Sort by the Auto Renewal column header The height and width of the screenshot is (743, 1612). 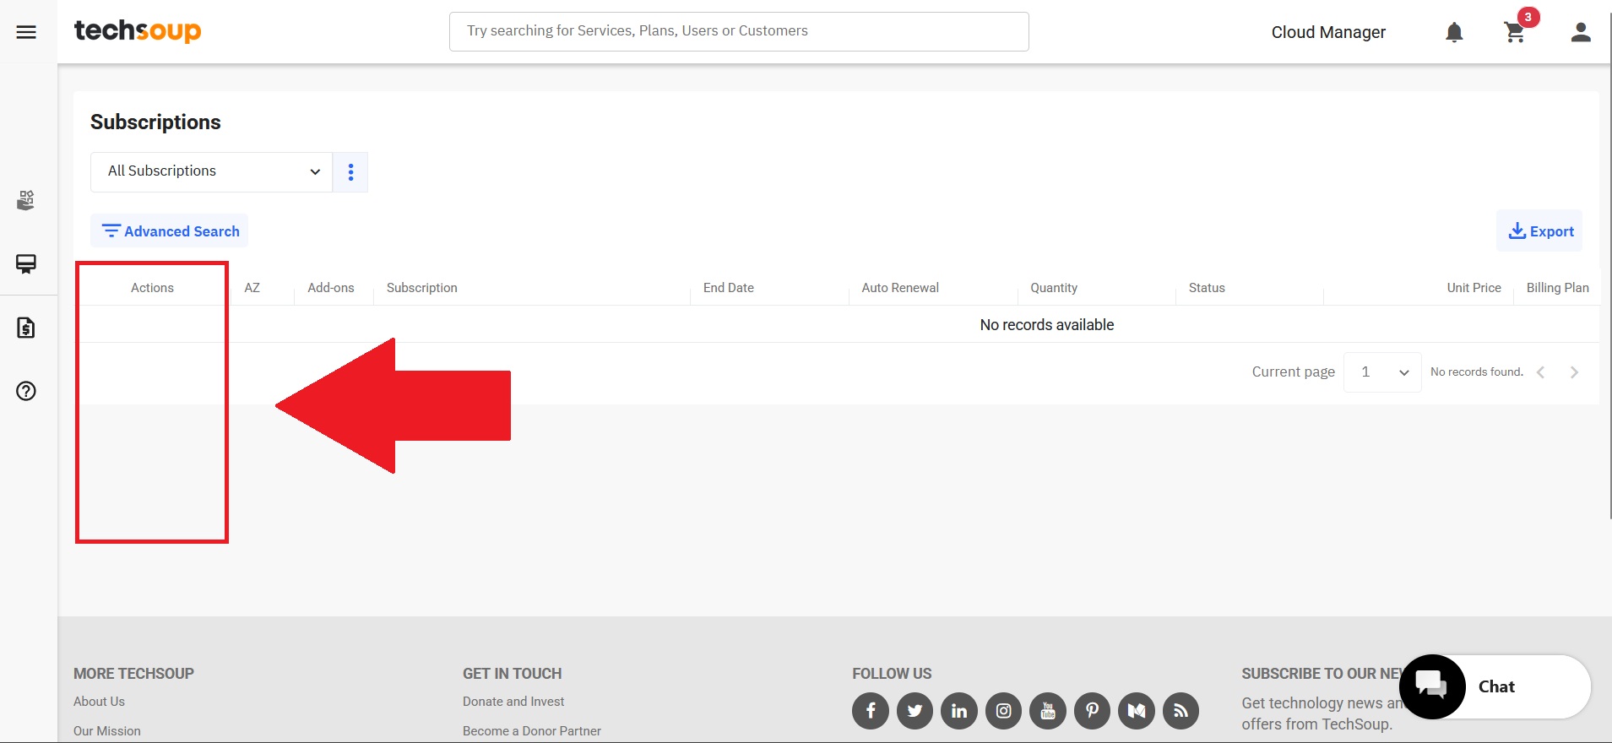pyautogui.click(x=900, y=288)
